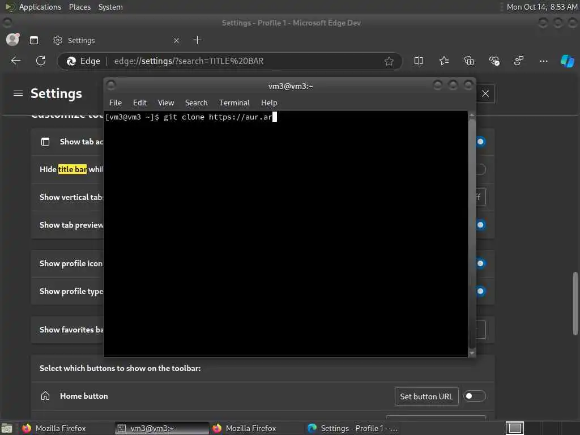This screenshot has height=435, width=580.
Task: Switch to vm3@vm3 terminal taskbar item
Action: pyautogui.click(x=161, y=428)
